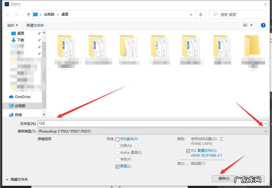Click navigation pane scroll down arrow
The width and height of the screenshot is (272, 188).
[44, 115]
